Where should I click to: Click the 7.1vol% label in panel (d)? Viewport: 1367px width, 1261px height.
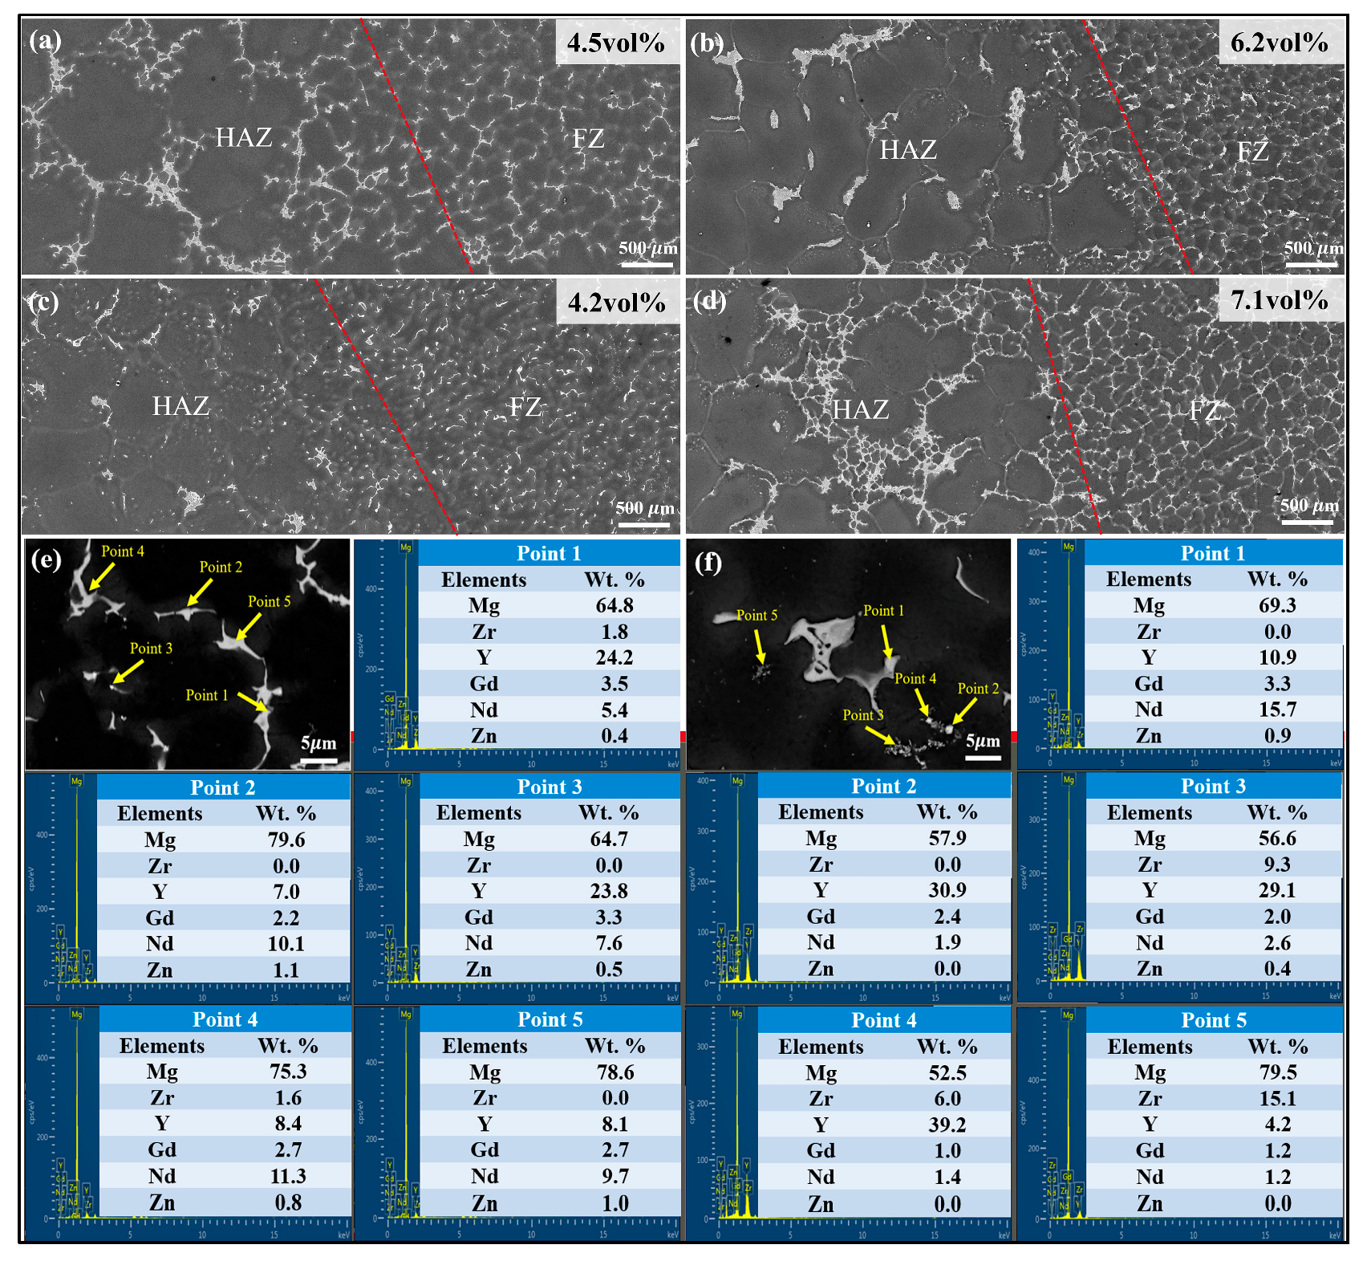[x=1280, y=300]
